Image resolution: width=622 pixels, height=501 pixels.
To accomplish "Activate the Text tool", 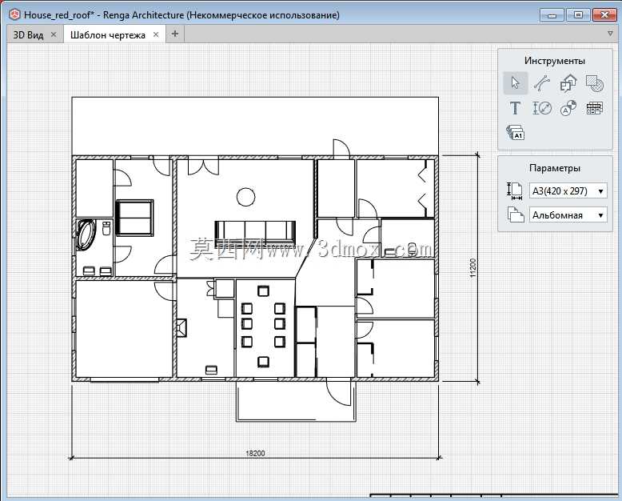I will [x=516, y=108].
